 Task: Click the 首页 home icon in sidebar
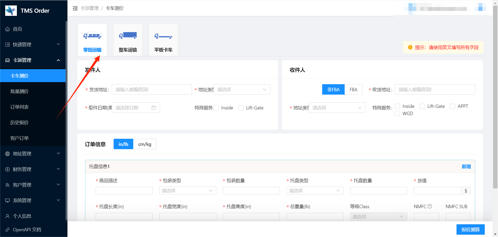pos(8,29)
